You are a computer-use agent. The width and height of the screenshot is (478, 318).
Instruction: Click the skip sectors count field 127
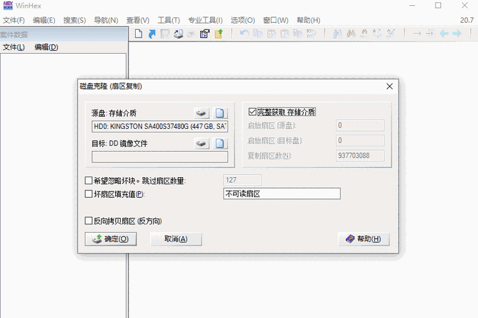pyautogui.click(x=243, y=180)
